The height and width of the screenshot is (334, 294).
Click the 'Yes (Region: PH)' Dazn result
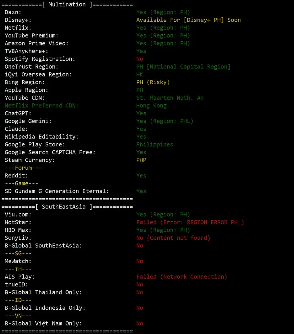pos(163,12)
